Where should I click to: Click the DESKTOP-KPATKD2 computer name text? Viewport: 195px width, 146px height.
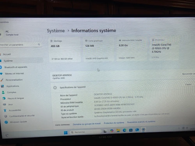point(62,75)
